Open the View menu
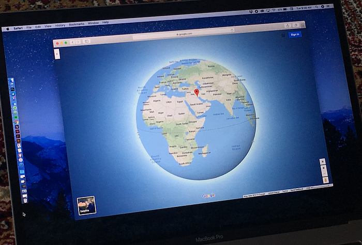362x245 pixels. [x=48, y=26]
